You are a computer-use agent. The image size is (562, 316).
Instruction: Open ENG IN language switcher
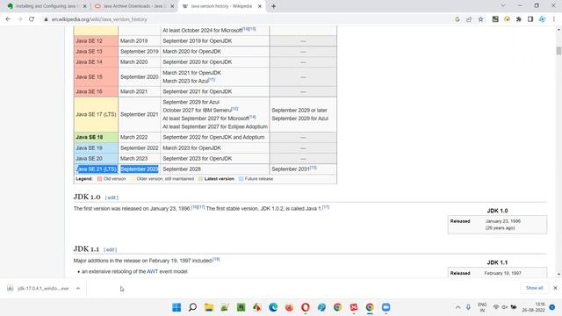coord(482,307)
